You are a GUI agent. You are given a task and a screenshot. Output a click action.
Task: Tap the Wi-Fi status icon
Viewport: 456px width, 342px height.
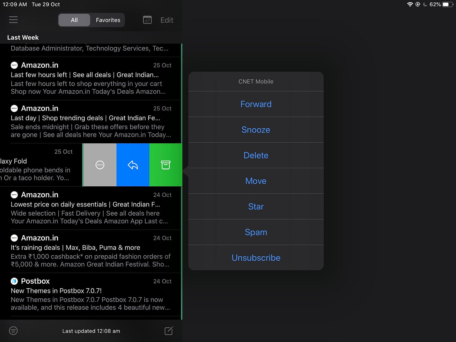(410, 4)
